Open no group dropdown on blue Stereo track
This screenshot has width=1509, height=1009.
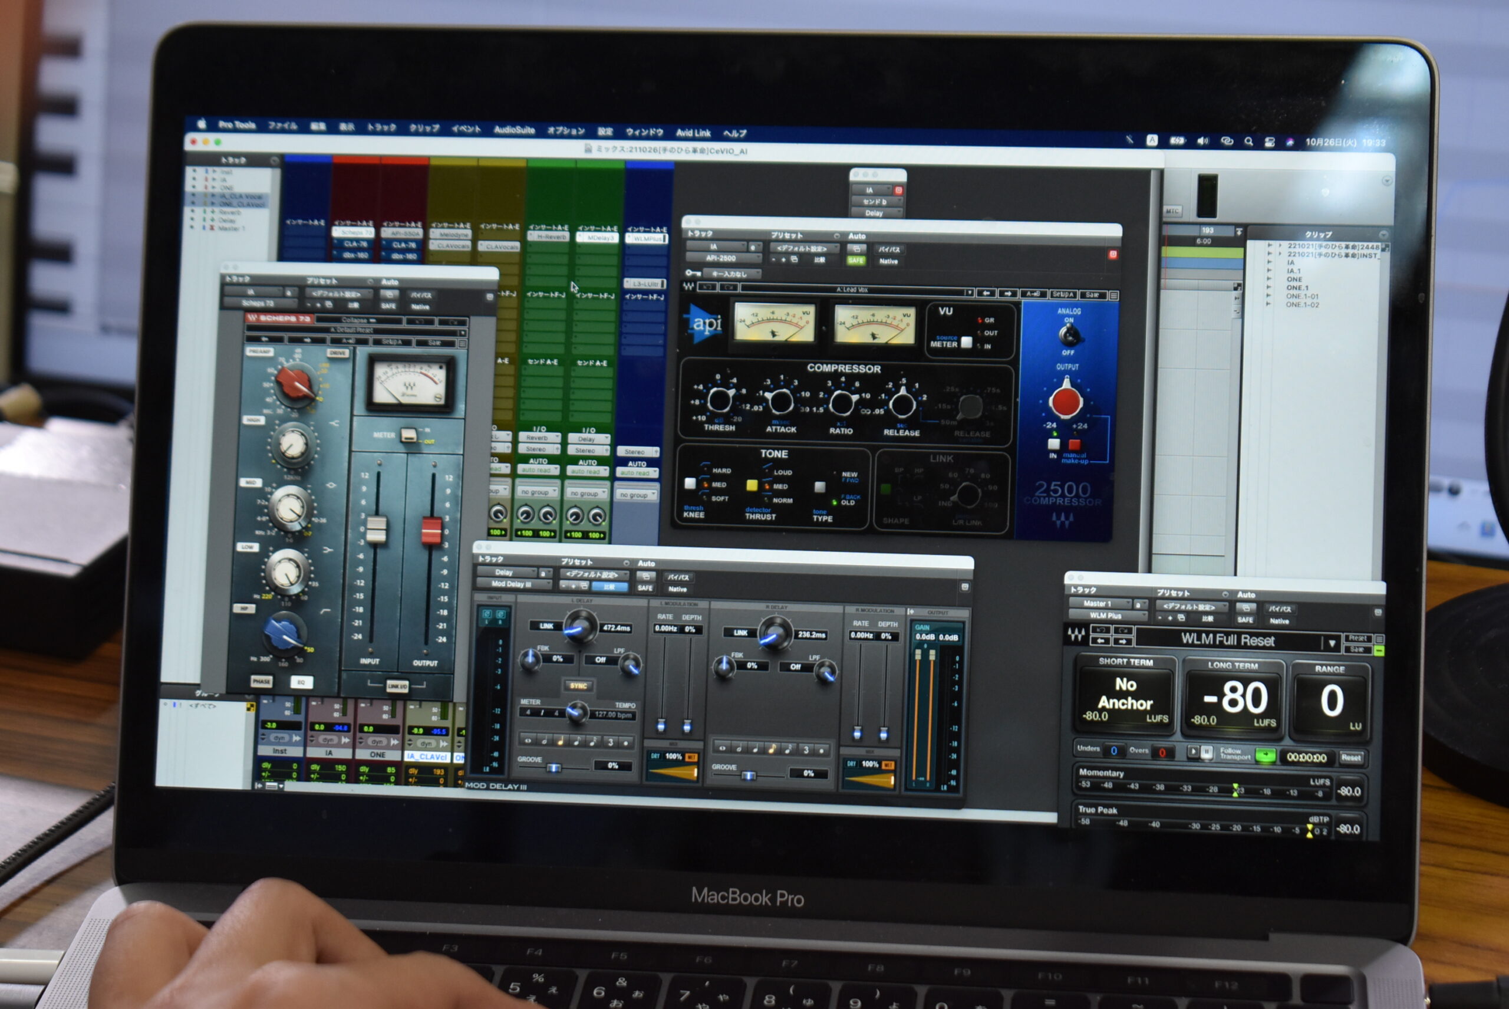[x=635, y=495]
